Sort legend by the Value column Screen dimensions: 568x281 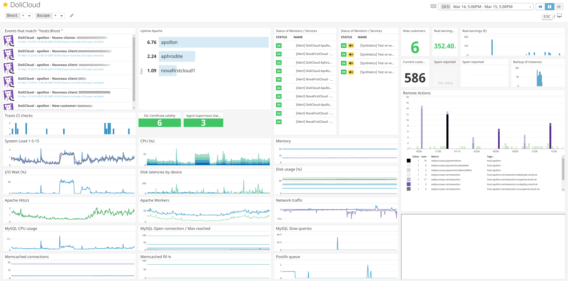click(416, 156)
